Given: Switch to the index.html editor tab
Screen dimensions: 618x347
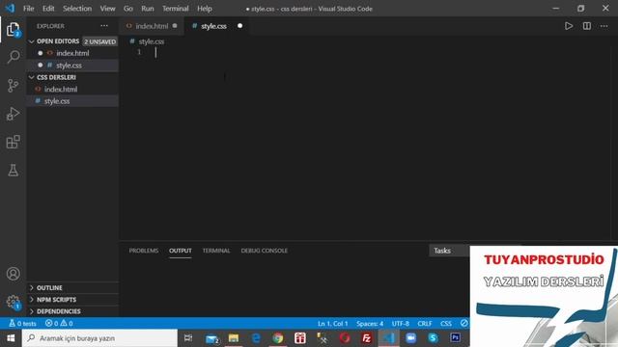Looking at the screenshot, I should point(152,26).
